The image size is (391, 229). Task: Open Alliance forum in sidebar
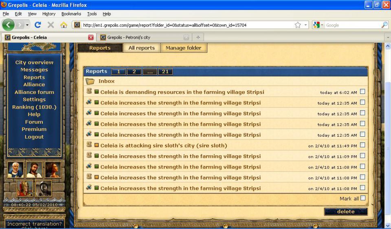coord(34,92)
